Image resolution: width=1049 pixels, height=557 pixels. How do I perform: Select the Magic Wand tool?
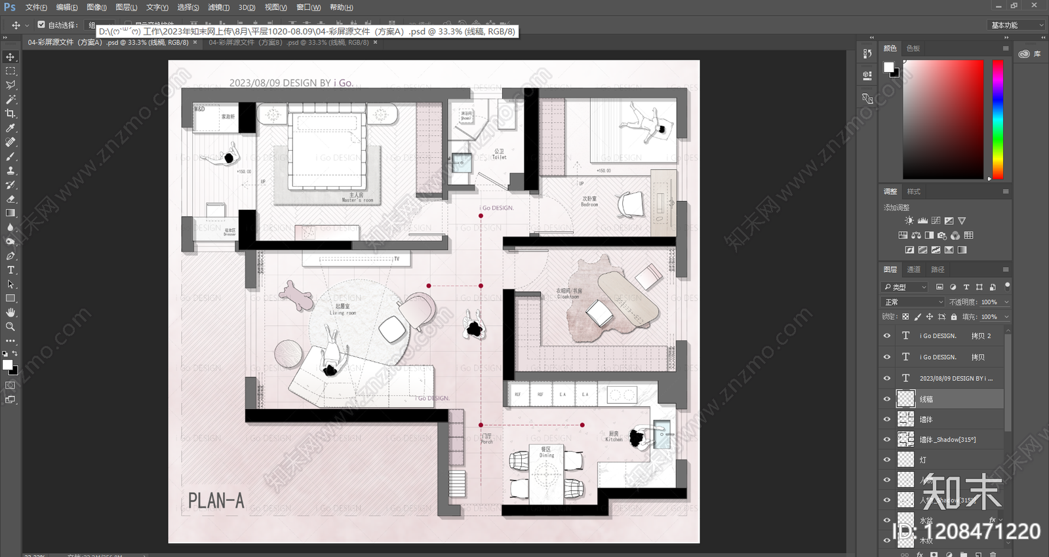coord(10,100)
